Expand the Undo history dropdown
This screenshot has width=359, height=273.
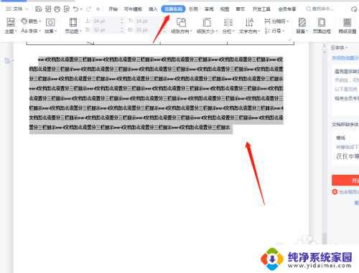(x=81, y=9)
